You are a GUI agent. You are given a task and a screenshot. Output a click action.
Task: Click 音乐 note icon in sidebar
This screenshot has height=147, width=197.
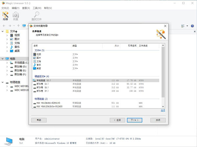[x=11, y=47]
